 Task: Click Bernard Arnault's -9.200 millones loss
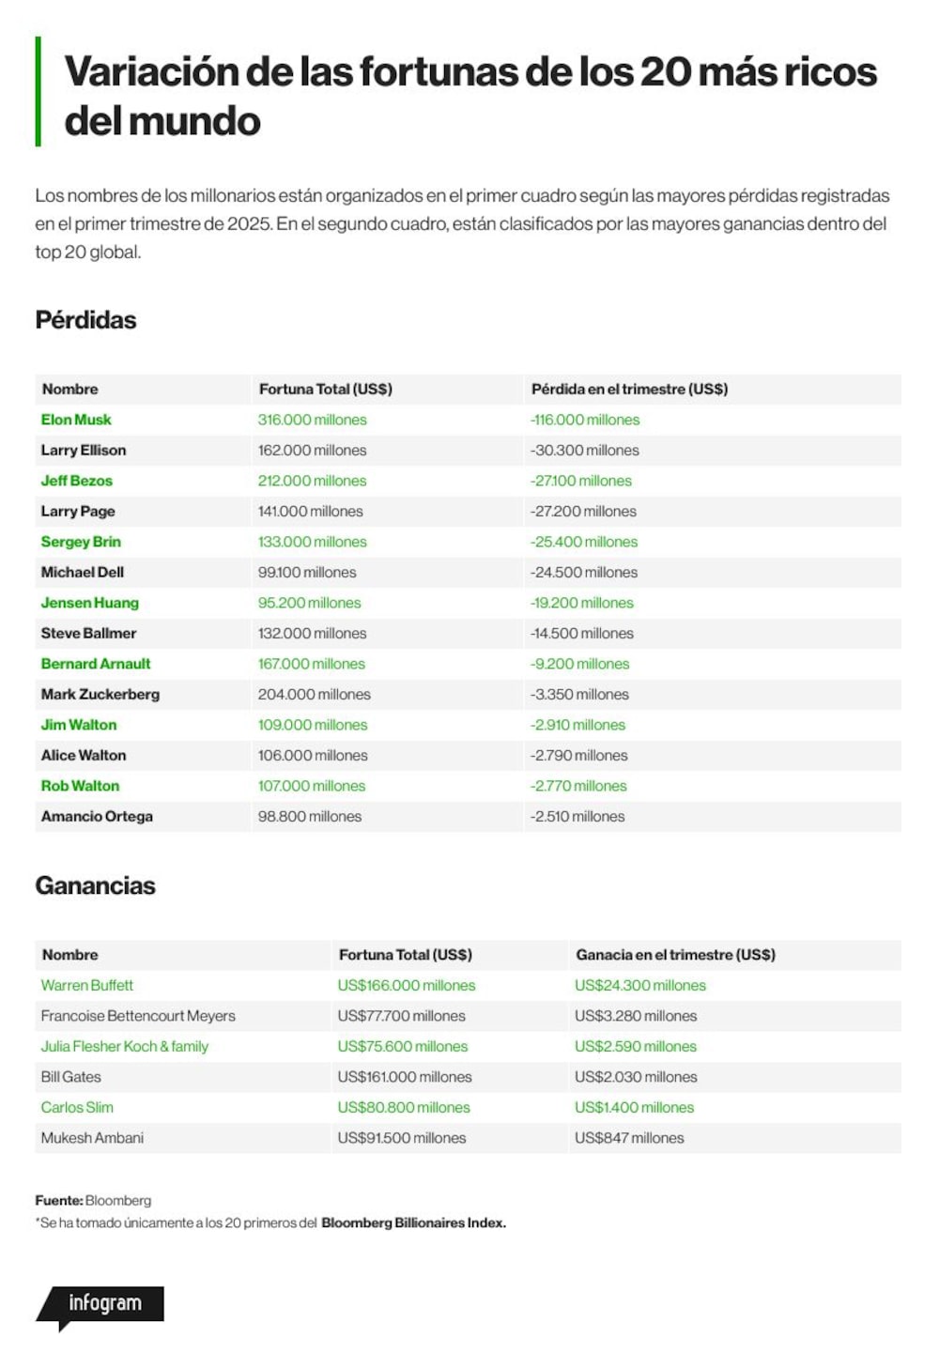click(x=580, y=664)
